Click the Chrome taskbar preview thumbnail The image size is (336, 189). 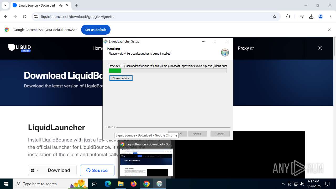tap(146, 163)
